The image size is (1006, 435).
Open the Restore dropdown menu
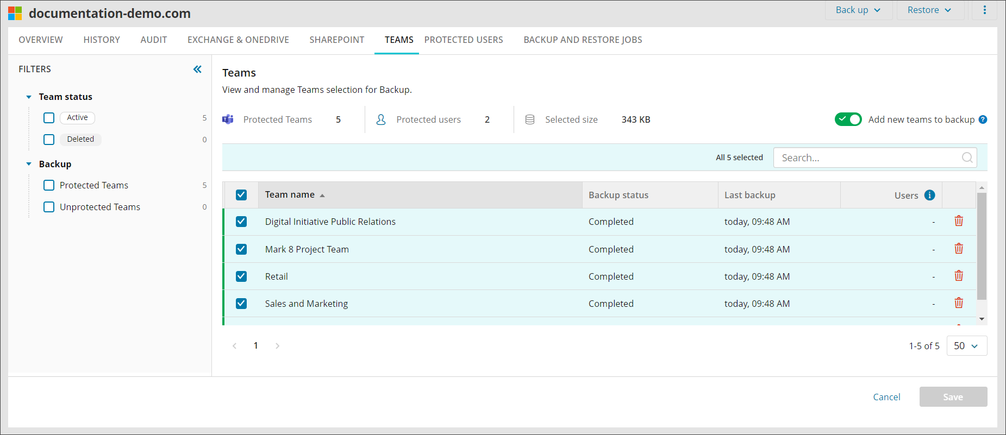[x=929, y=10]
